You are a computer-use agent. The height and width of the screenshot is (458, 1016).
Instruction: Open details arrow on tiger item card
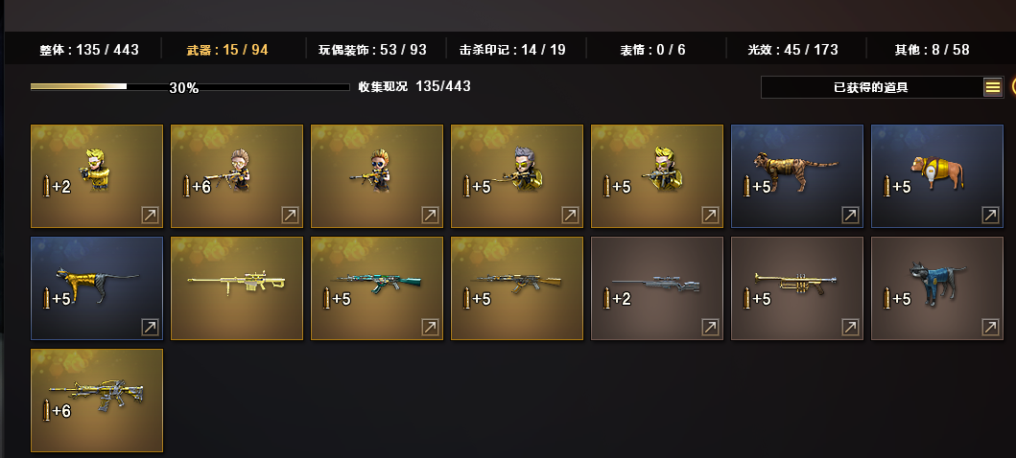click(849, 216)
